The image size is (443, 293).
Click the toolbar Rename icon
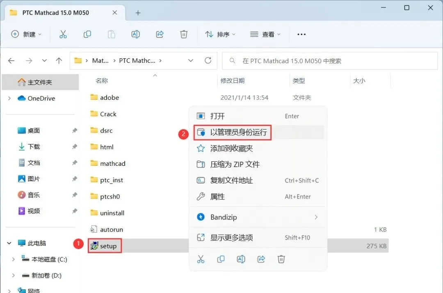136,34
